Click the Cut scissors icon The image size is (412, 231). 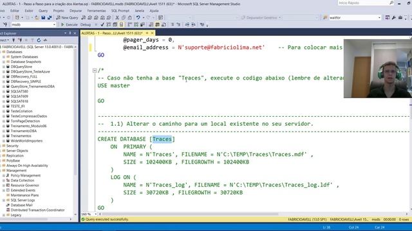[x=117, y=17]
